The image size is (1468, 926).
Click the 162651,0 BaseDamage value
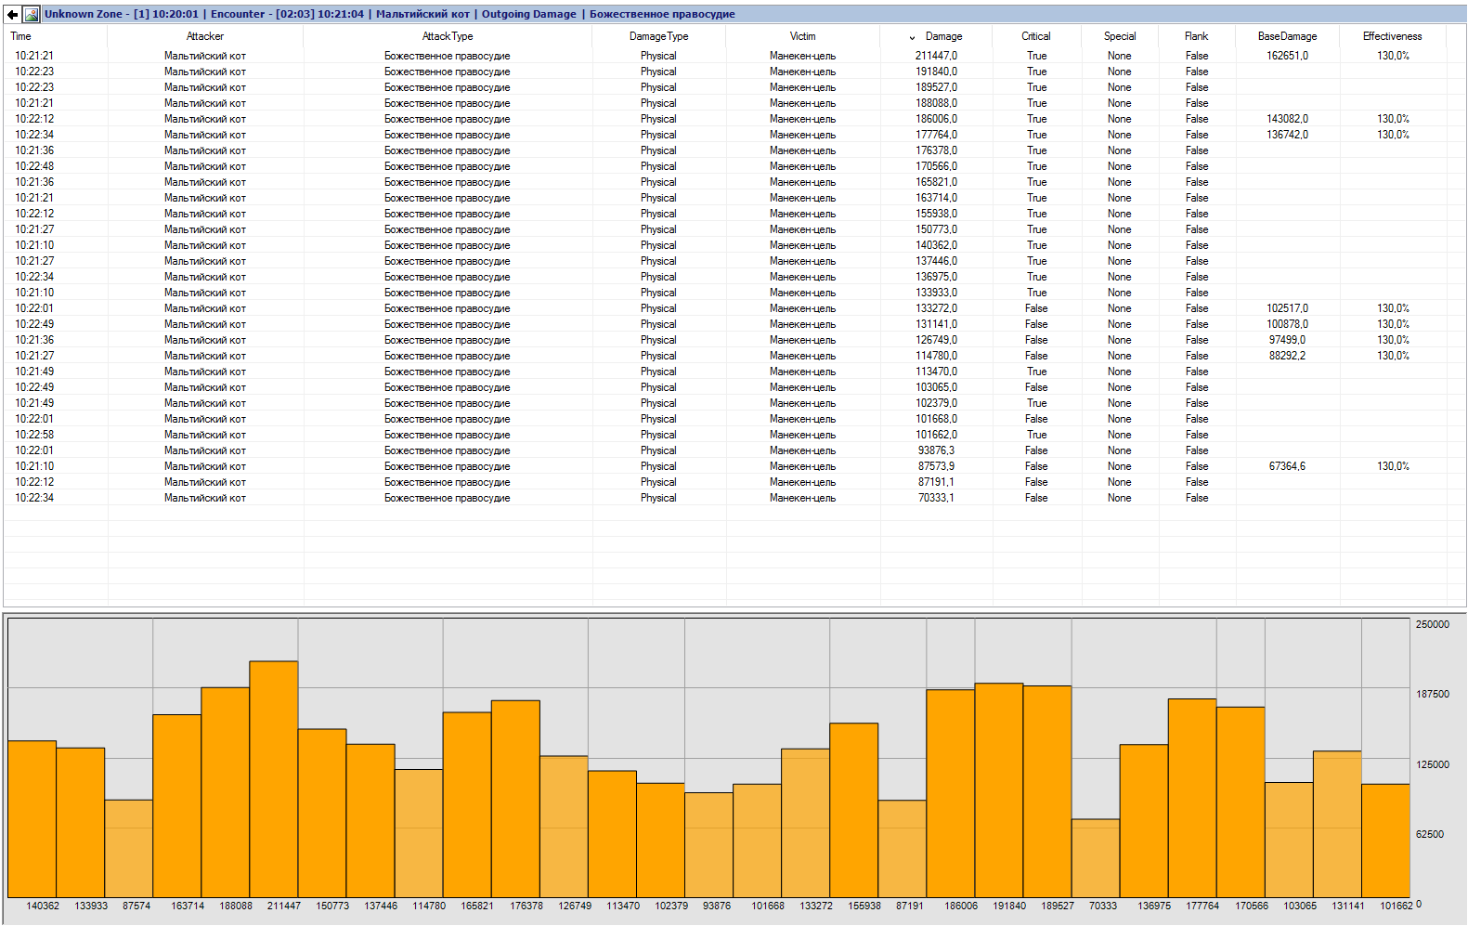click(1287, 56)
